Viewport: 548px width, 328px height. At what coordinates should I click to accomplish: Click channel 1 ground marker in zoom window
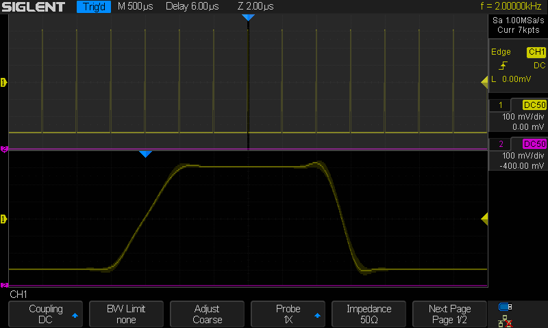[4, 219]
